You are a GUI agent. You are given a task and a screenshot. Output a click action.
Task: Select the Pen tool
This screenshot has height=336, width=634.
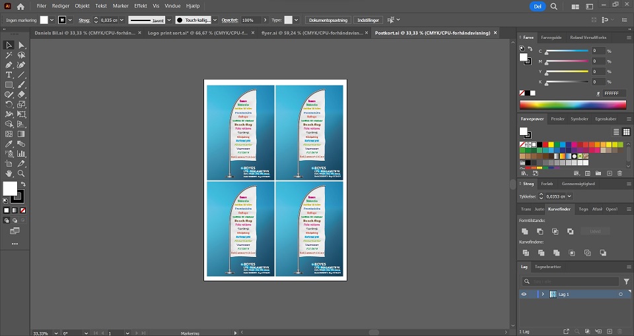(x=9, y=65)
